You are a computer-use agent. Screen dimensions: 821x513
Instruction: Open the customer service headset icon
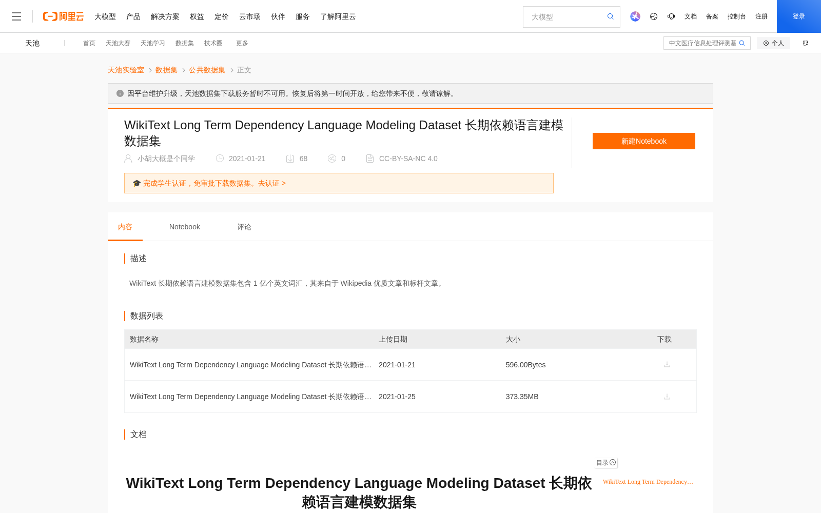click(671, 16)
